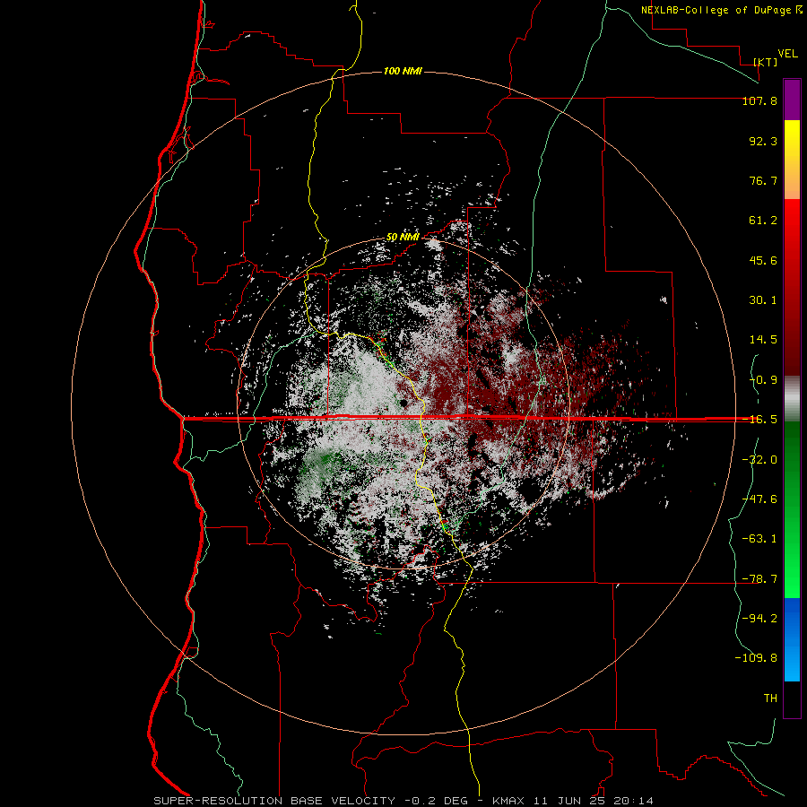
Task: Click the -47.6 velocity scale value
Action: (759, 499)
